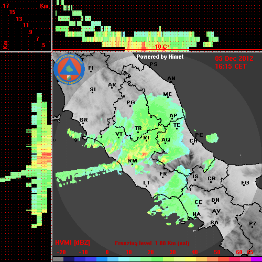Click the purple swatch ending the dBZ color bar
262x262 pixels.
(x=256, y=259)
